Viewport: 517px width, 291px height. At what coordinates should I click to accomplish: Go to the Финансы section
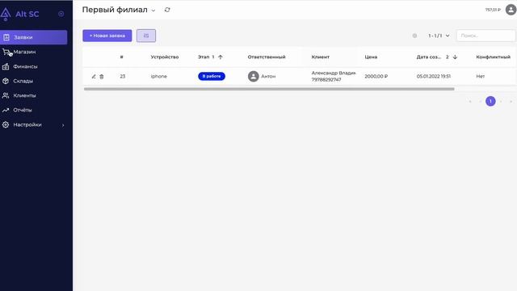coord(25,66)
